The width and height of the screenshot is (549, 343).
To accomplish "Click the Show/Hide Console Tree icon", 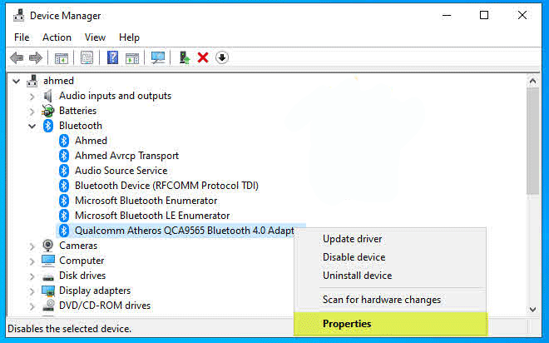I will tap(61, 57).
